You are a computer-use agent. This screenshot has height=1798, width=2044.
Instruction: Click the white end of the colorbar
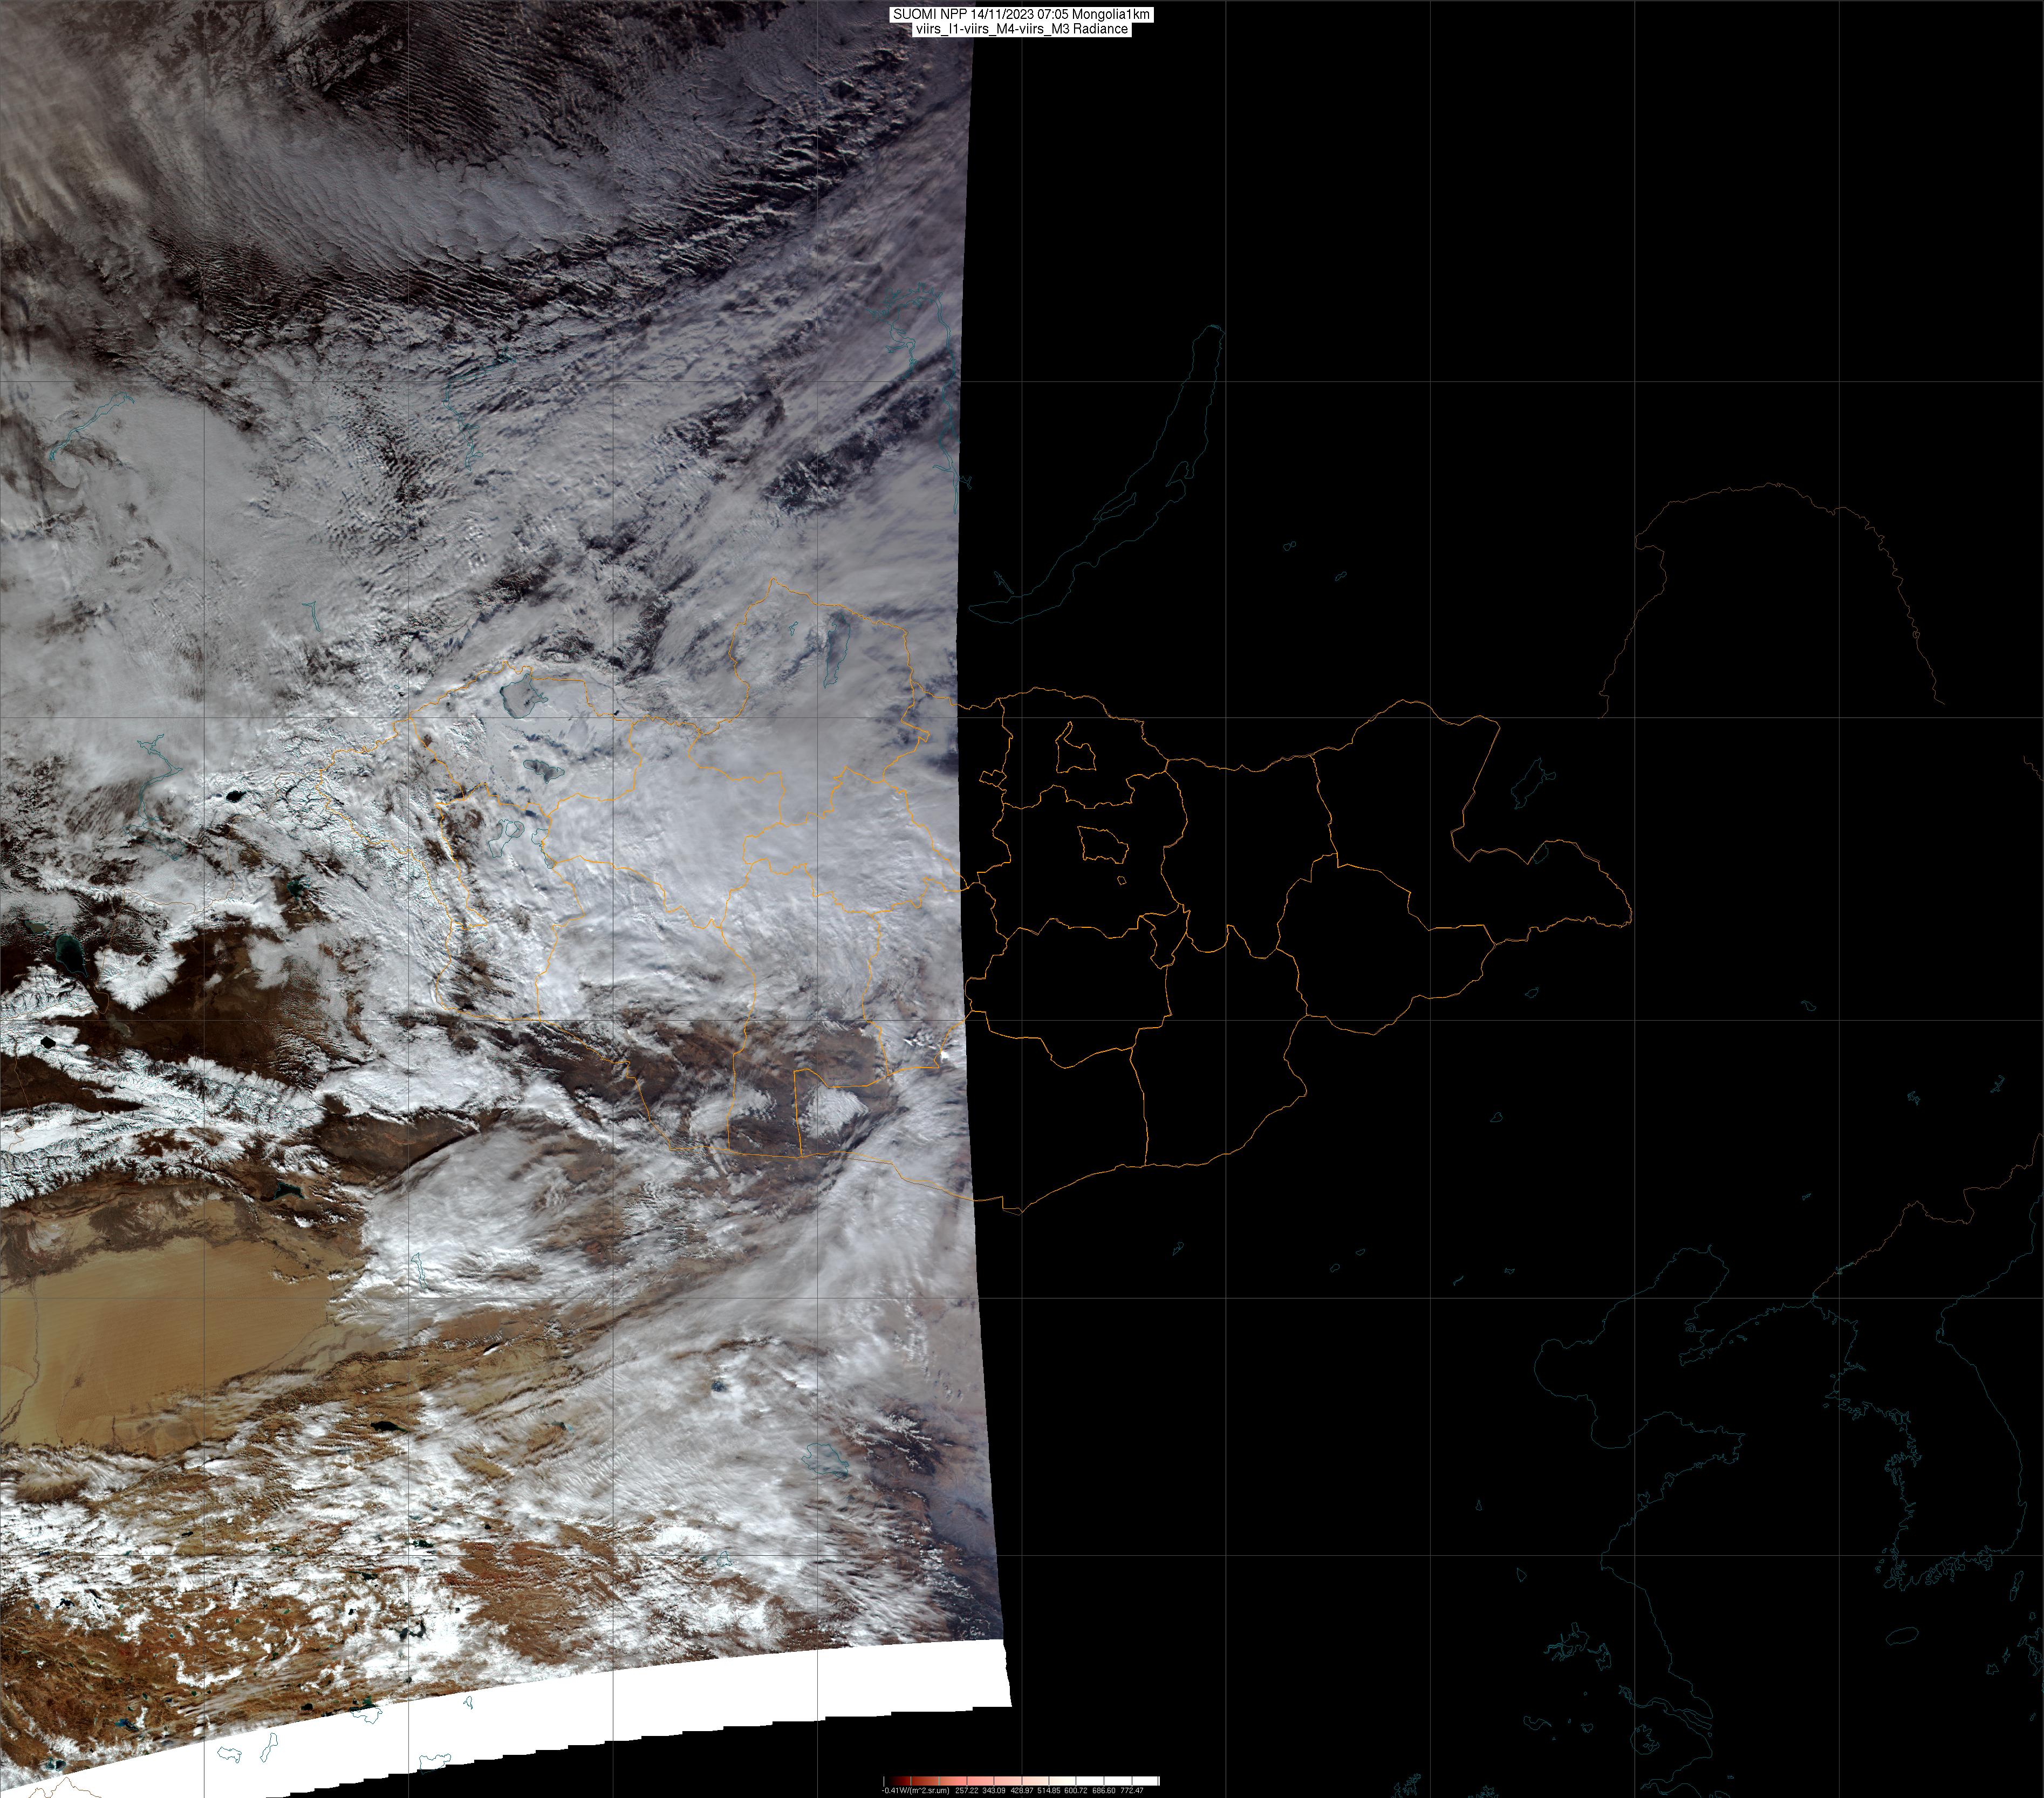pos(1149,1781)
